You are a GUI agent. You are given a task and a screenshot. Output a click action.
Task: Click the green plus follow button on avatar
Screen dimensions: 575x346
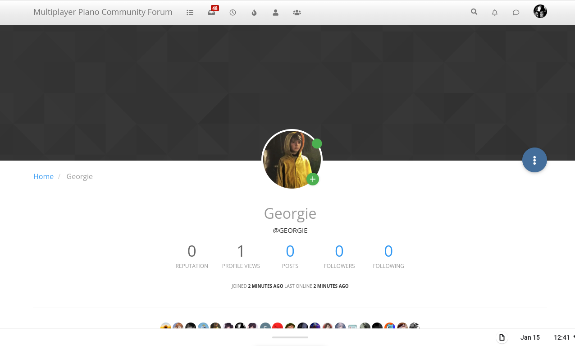313,179
